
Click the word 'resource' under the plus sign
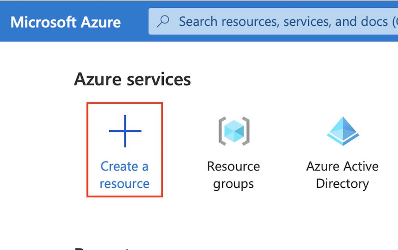click(124, 184)
